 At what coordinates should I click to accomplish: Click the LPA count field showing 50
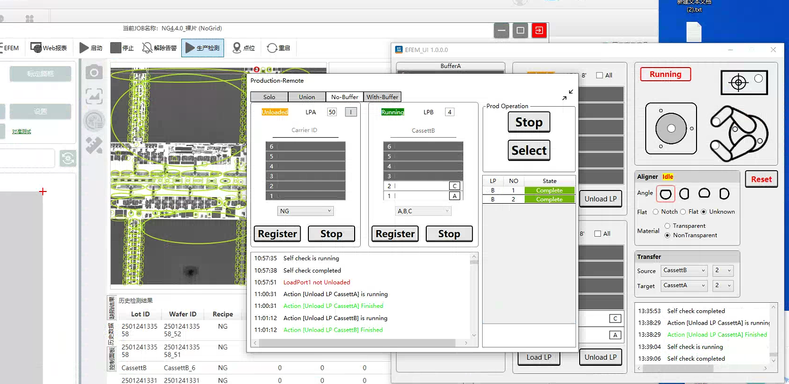coord(332,112)
